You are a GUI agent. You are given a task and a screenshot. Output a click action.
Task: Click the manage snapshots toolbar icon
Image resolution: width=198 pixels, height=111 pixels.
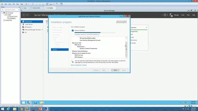(x=43, y=4)
